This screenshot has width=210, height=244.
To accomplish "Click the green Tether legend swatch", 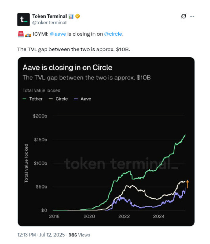I will (x=25, y=99).
